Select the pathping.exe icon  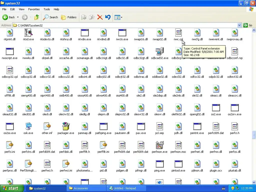[x=103, y=126]
